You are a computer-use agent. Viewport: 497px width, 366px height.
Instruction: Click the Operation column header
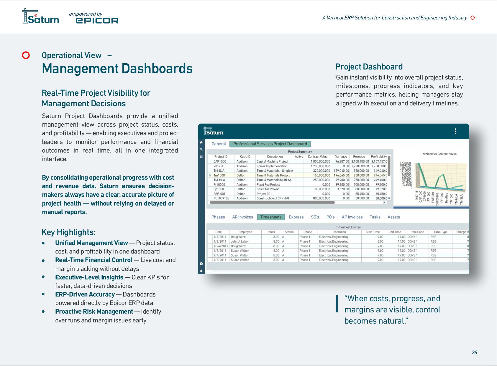(339, 232)
